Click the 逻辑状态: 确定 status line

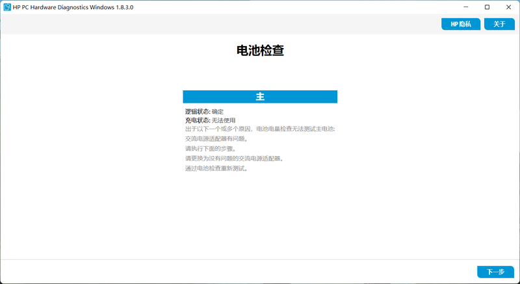point(204,112)
